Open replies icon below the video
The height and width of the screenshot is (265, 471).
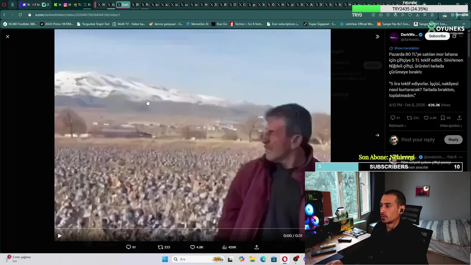[131, 247]
